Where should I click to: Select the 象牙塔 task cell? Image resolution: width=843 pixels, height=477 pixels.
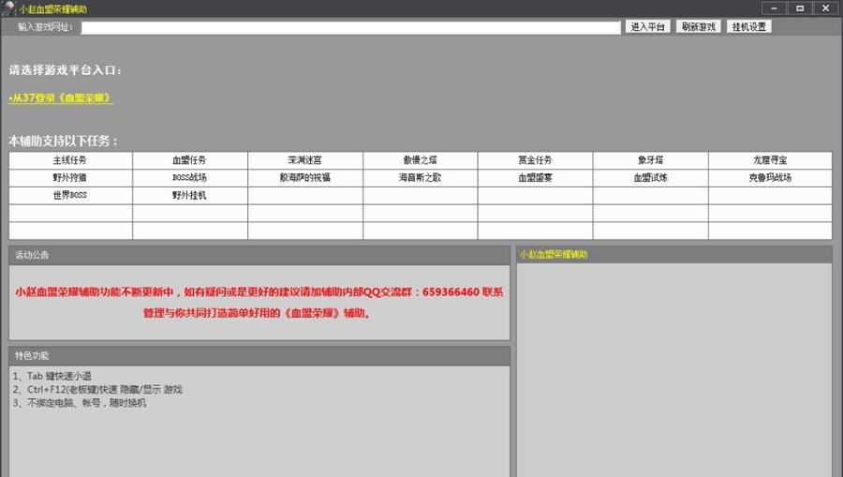coord(651,160)
